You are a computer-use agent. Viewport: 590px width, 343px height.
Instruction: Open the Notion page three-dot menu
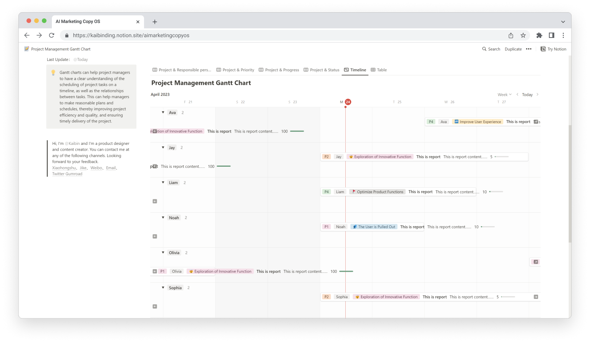pyautogui.click(x=529, y=49)
